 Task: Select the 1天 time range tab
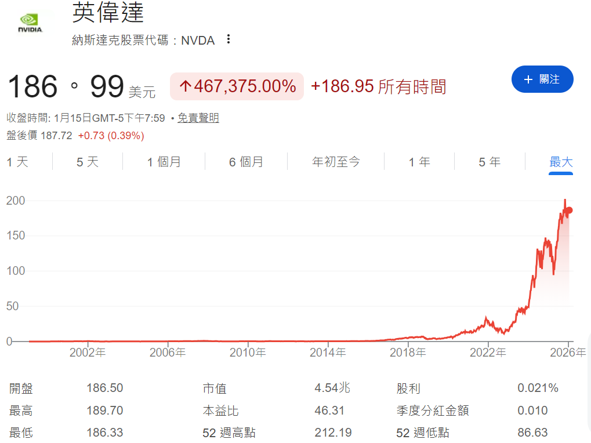[x=18, y=162]
